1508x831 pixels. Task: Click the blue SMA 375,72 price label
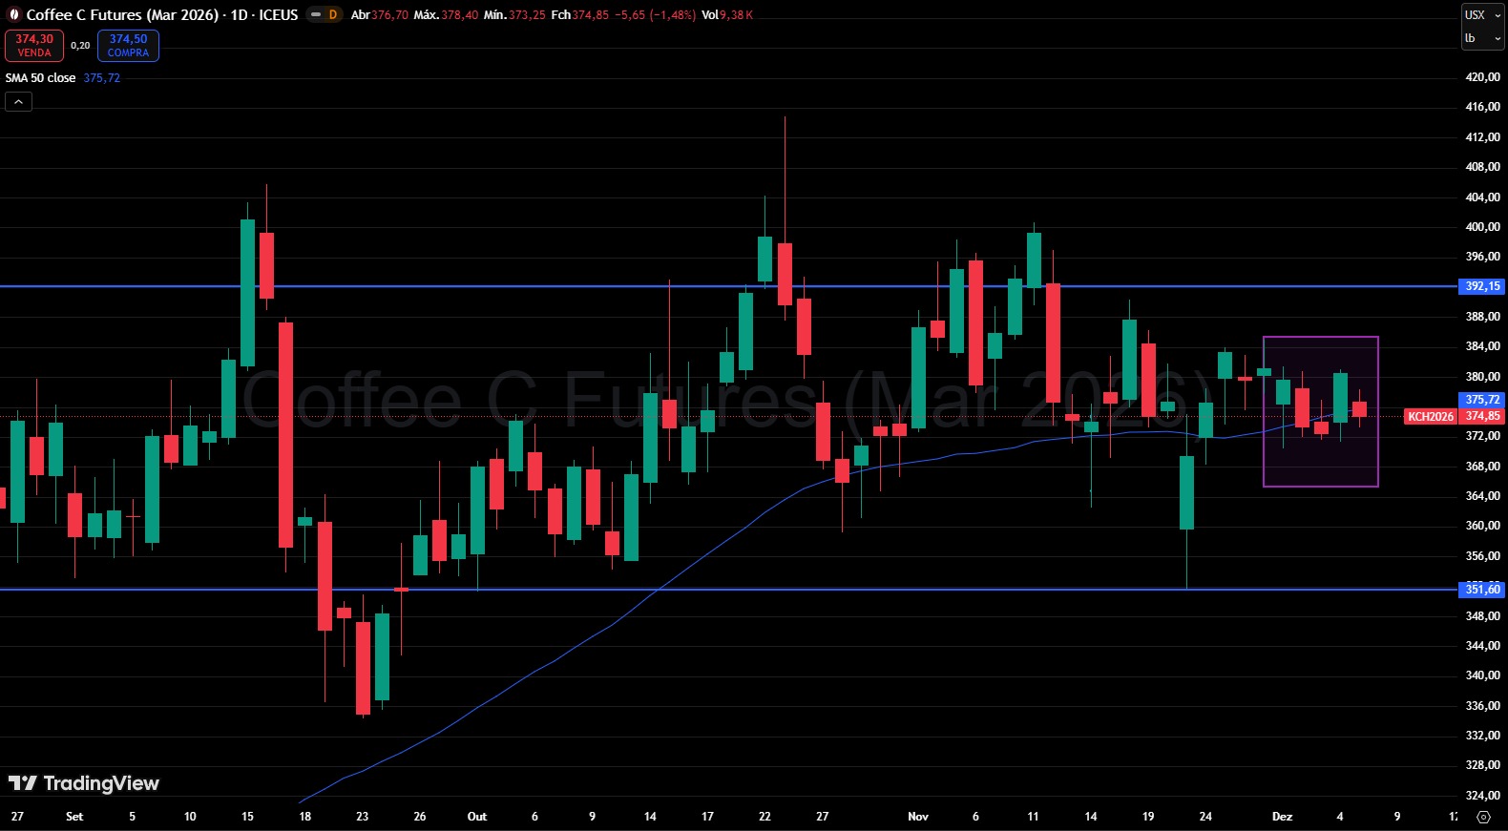point(1482,400)
